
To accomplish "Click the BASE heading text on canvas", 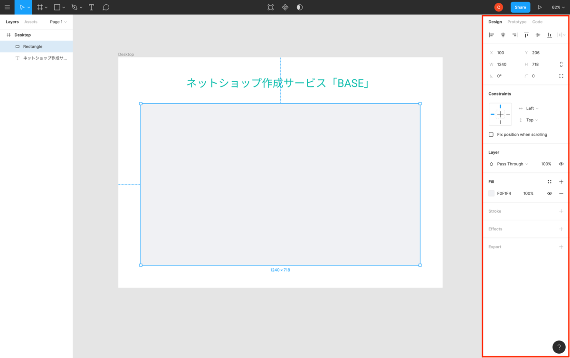I will click(278, 83).
